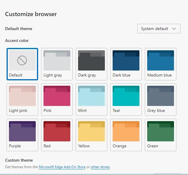The width and height of the screenshot is (188, 175).
Task: Choose the Light pink accent color
Action: point(22,99)
